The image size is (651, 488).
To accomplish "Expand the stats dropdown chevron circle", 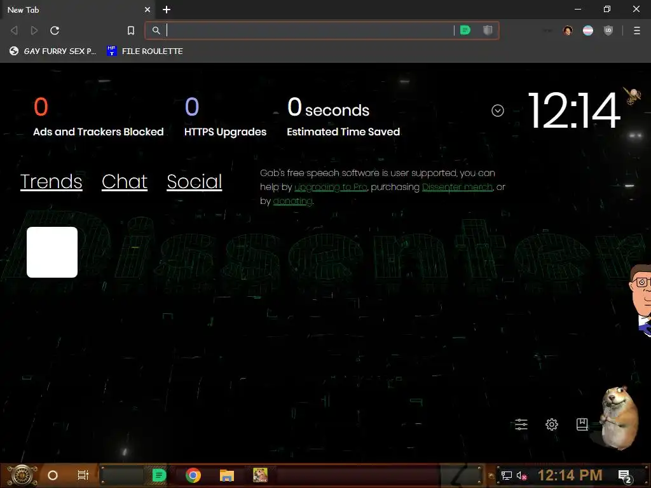I will coord(497,111).
